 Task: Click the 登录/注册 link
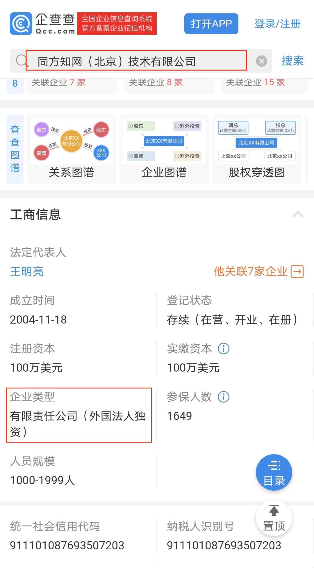(x=277, y=24)
